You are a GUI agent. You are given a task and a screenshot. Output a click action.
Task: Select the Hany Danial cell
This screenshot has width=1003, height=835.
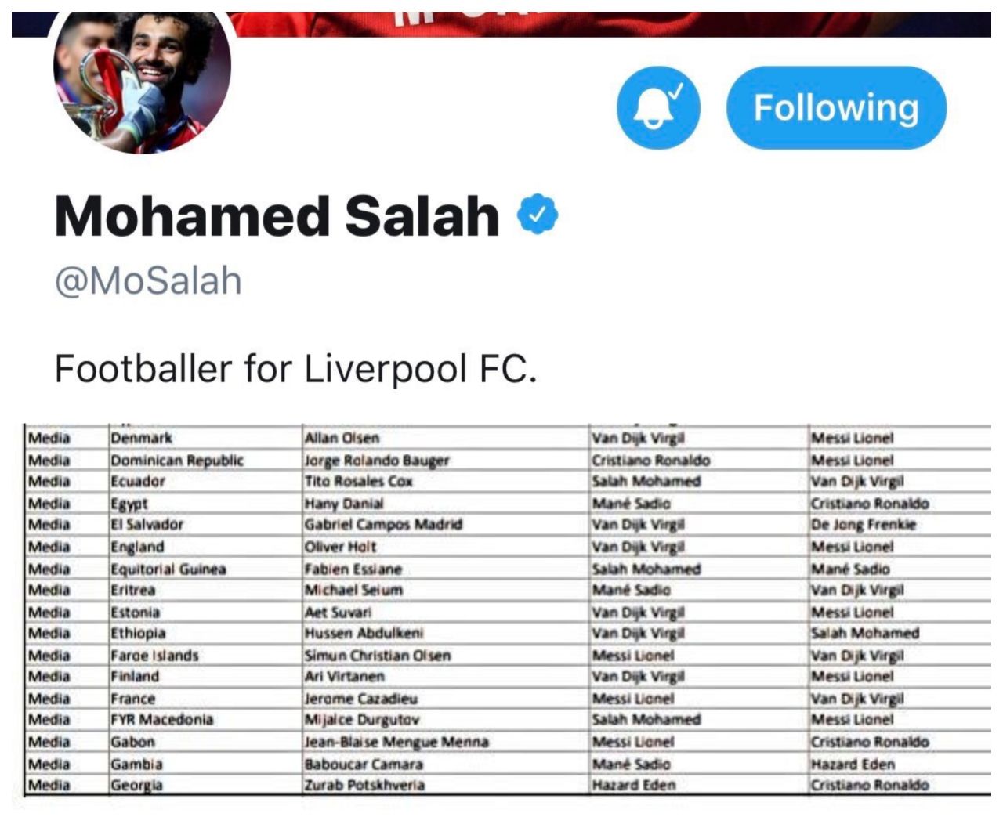(445, 504)
